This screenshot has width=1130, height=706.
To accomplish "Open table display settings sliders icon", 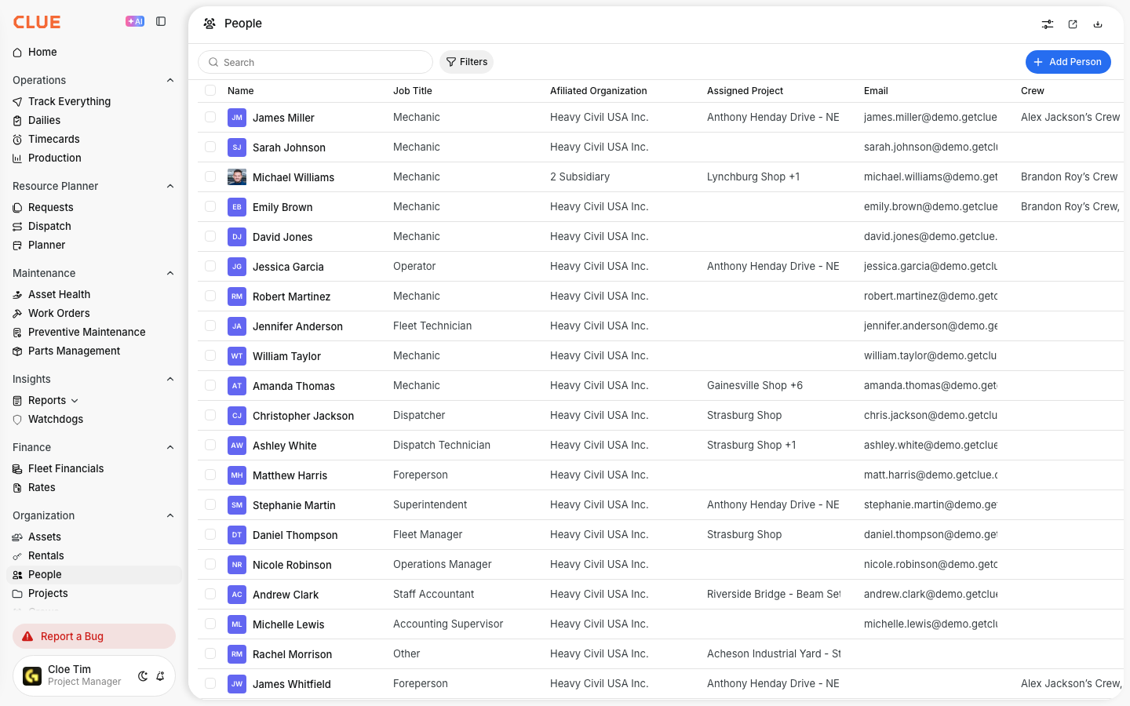I will 1048,24.
